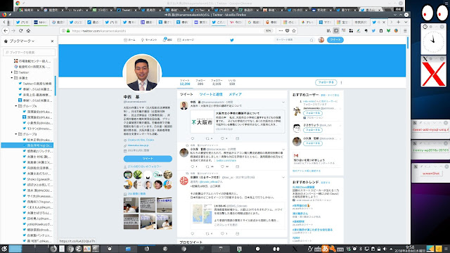Select the ツイート count profile stat
The width and height of the screenshot is (450, 253).
pos(185,82)
